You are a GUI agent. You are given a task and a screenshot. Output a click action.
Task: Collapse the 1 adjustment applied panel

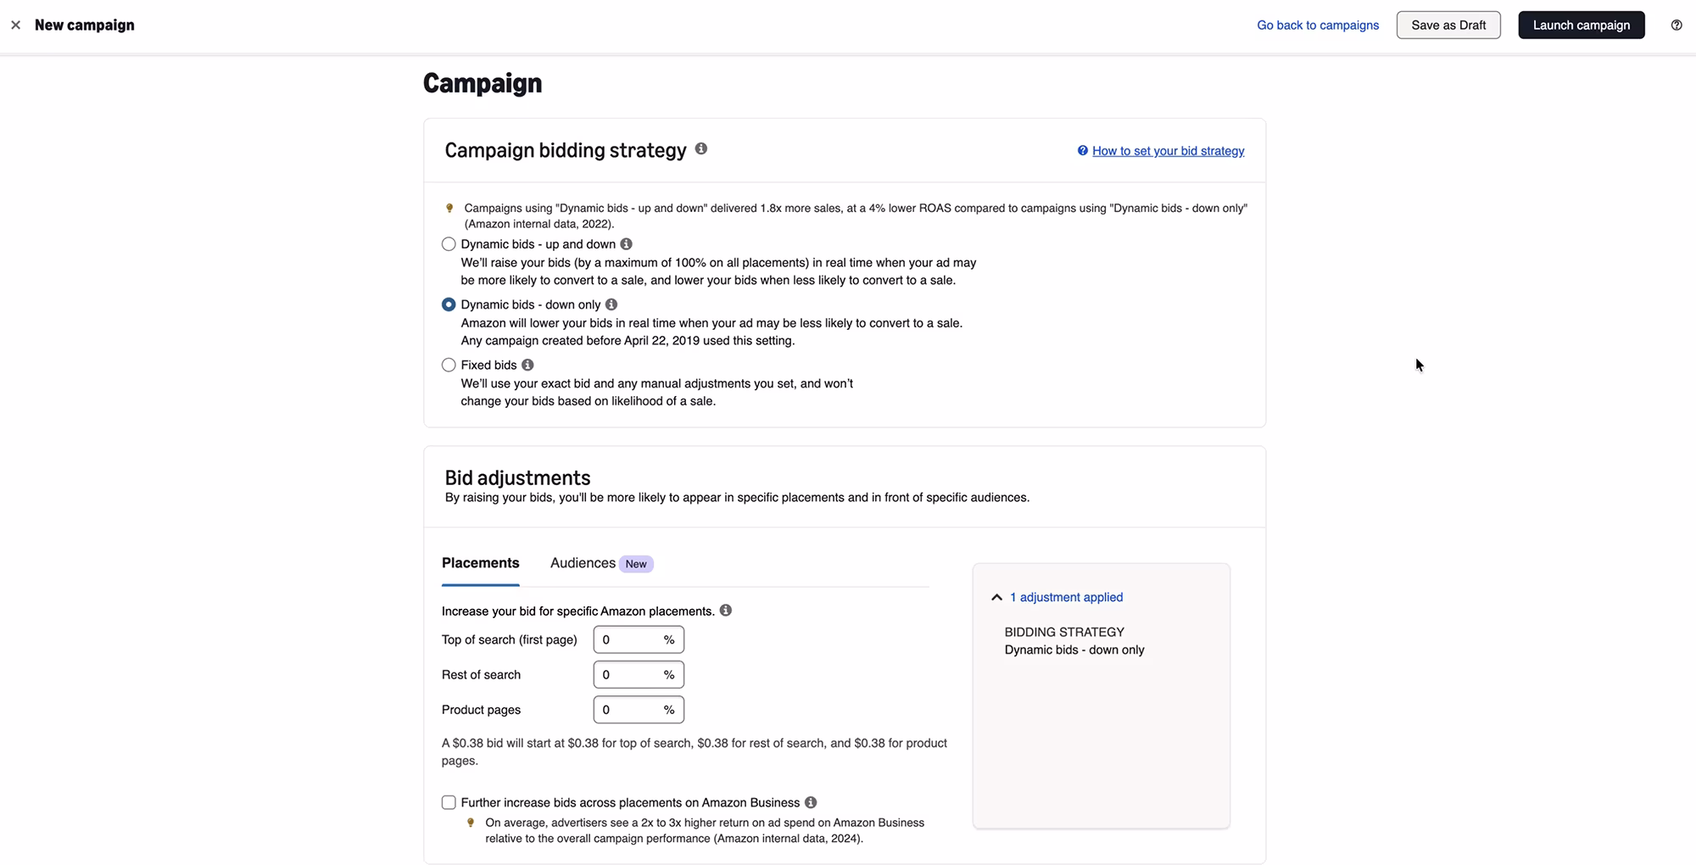pyautogui.click(x=996, y=597)
